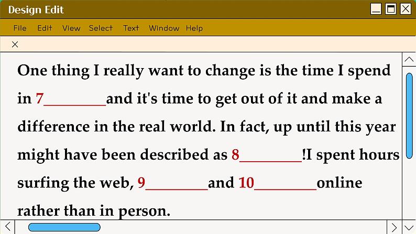Screen dimensions: 416x234
Task: Maximize the Design Edit window
Action: tap(390, 9)
